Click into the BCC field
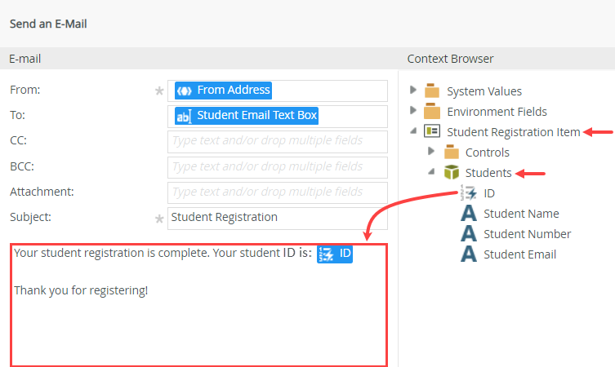Image resolution: width=615 pixels, height=367 pixels. (278, 167)
